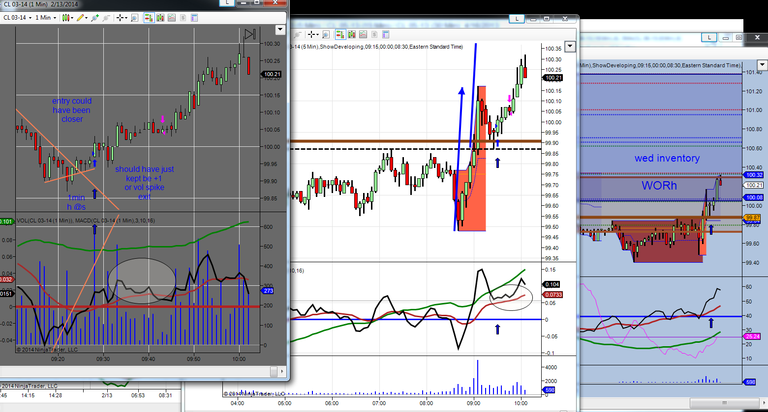Open Strategies in the 1 Min chart
Image resolution: width=768 pixels, height=412 pixels.
tap(183, 18)
